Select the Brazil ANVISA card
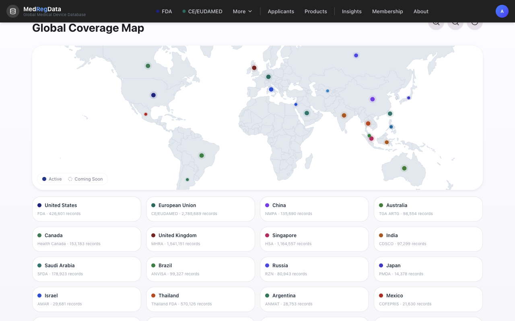The width and height of the screenshot is (515, 321). pyautogui.click(x=200, y=269)
